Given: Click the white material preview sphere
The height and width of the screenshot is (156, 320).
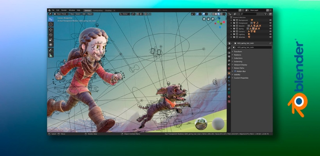Looking at the screenshot, I should click(x=218, y=124).
